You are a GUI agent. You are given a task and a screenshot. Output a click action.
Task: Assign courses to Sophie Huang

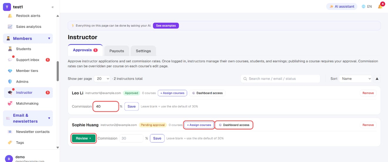[199, 125]
